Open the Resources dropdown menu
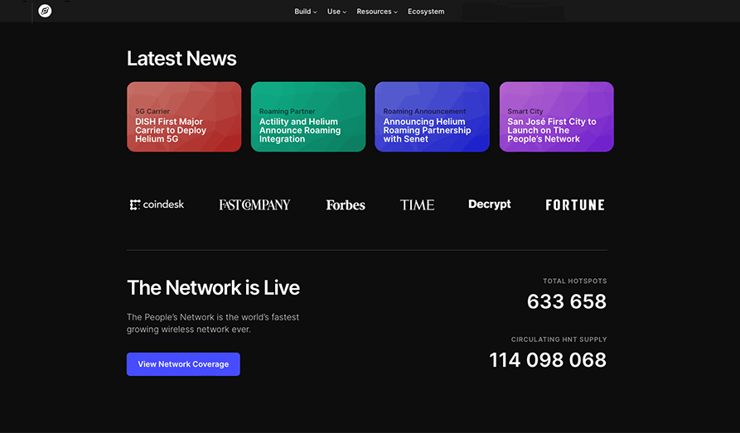Screen dimensions: 740x433 point(376,12)
